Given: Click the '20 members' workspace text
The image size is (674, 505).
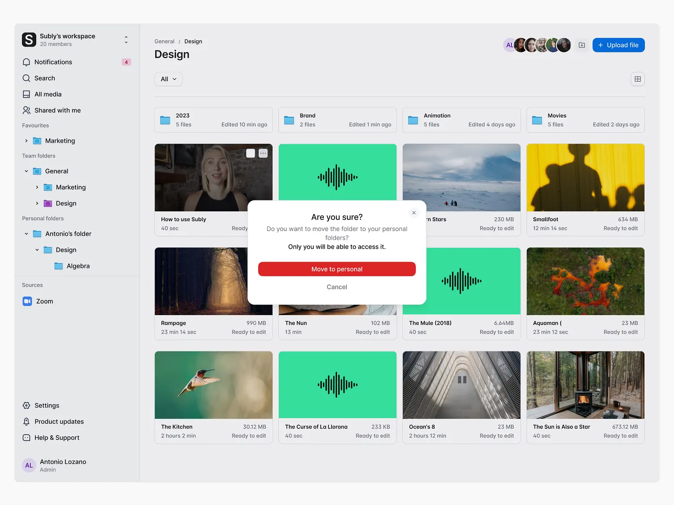Looking at the screenshot, I should pyautogui.click(x=56, y=44).
